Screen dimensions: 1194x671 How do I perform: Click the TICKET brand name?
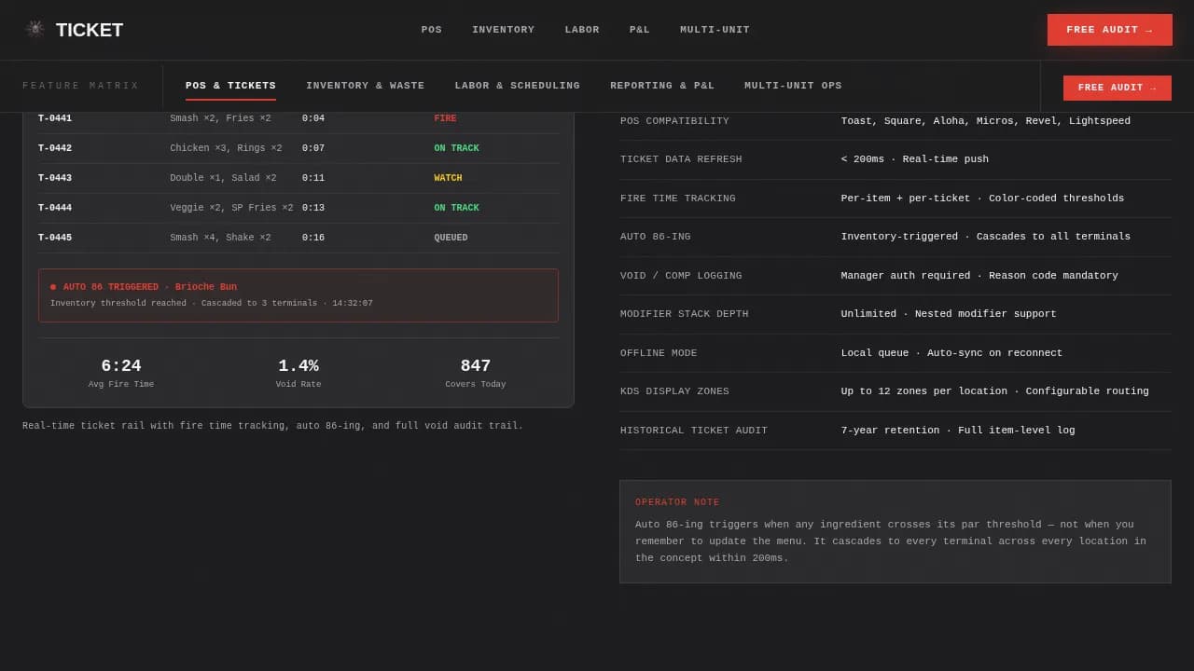[x=90, y=30]
